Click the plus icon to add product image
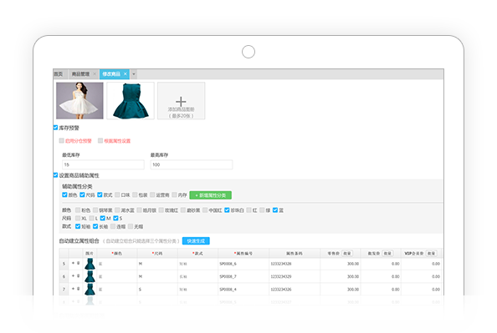The image size is (497, 333). point(181,102)
